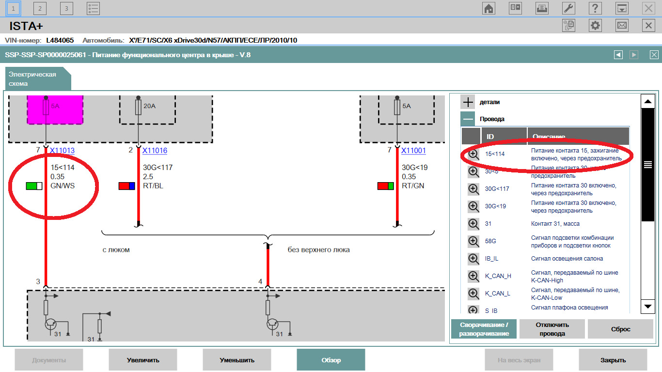Magnify wire 30G<19 in the list

coord(473,206)
